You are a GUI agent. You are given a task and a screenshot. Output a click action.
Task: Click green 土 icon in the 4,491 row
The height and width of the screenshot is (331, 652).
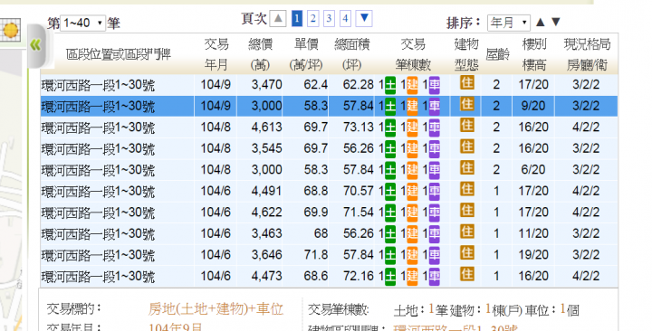click(x=390, y=191)
